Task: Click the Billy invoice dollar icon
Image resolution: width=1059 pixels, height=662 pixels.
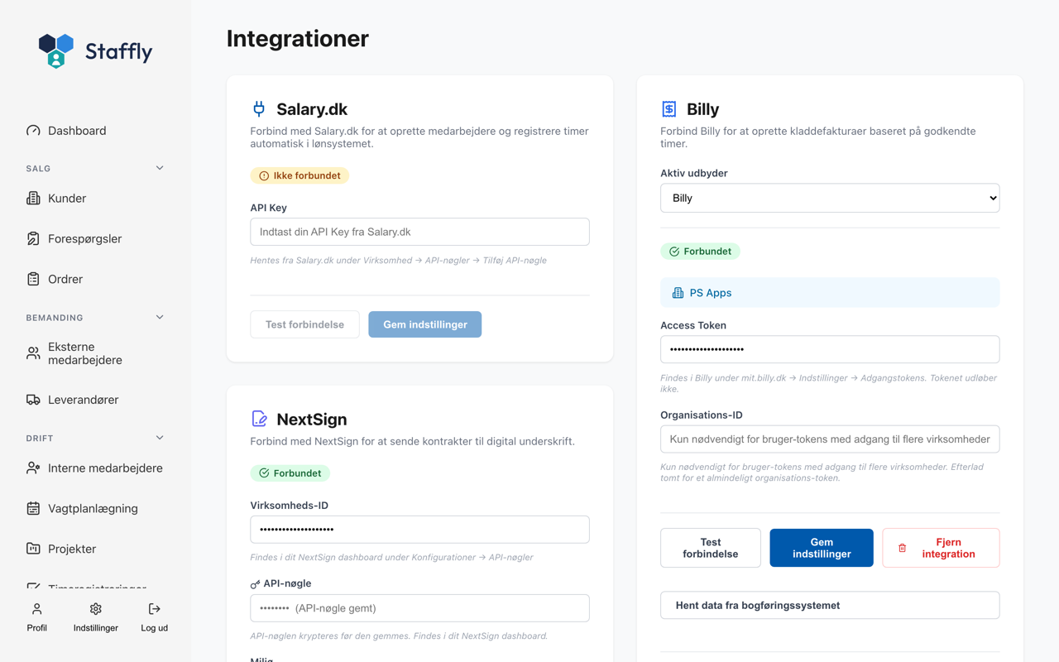Action: point(668,108)
